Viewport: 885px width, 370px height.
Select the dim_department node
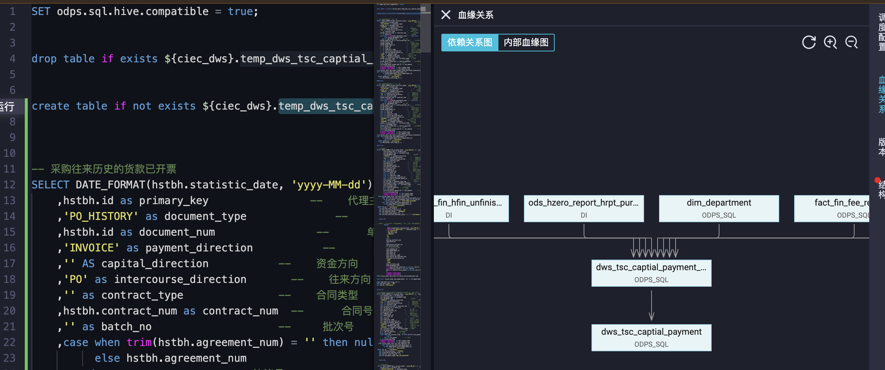pos(719,208)
